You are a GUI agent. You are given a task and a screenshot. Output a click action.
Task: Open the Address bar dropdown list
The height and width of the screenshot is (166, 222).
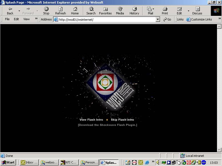coord(158,19)
